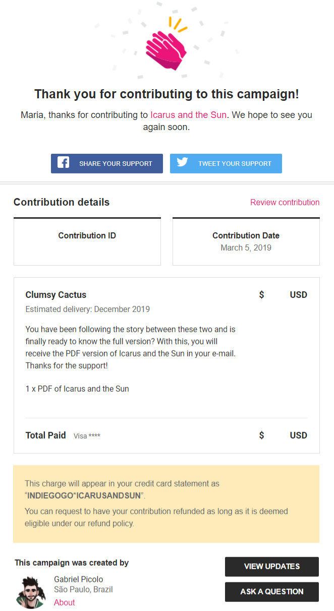Viewport: 334px width, 611px height.
Task: Open the Icarus and the Sun campaign page
Action: pos(188,114)
